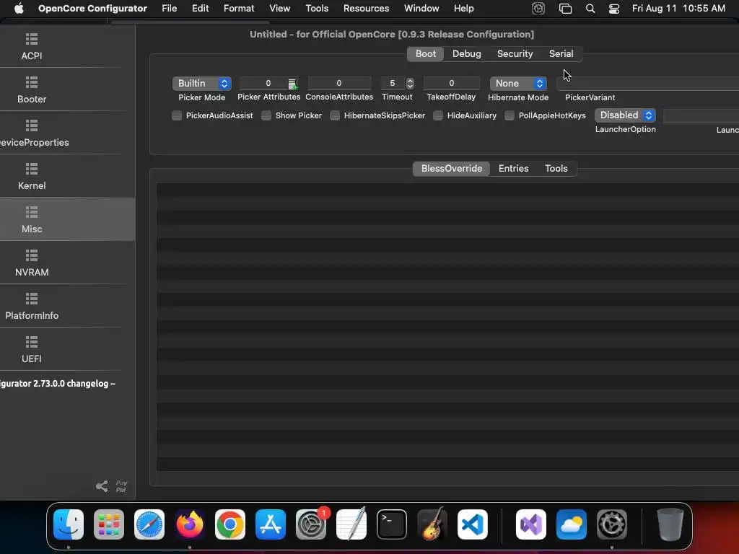This screenshot has height=554, width=739.
Task: Click the Timeout stepper arrows
Action: tap(410, 84)
